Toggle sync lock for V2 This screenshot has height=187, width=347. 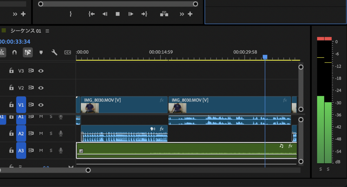(x=31, y=88)
